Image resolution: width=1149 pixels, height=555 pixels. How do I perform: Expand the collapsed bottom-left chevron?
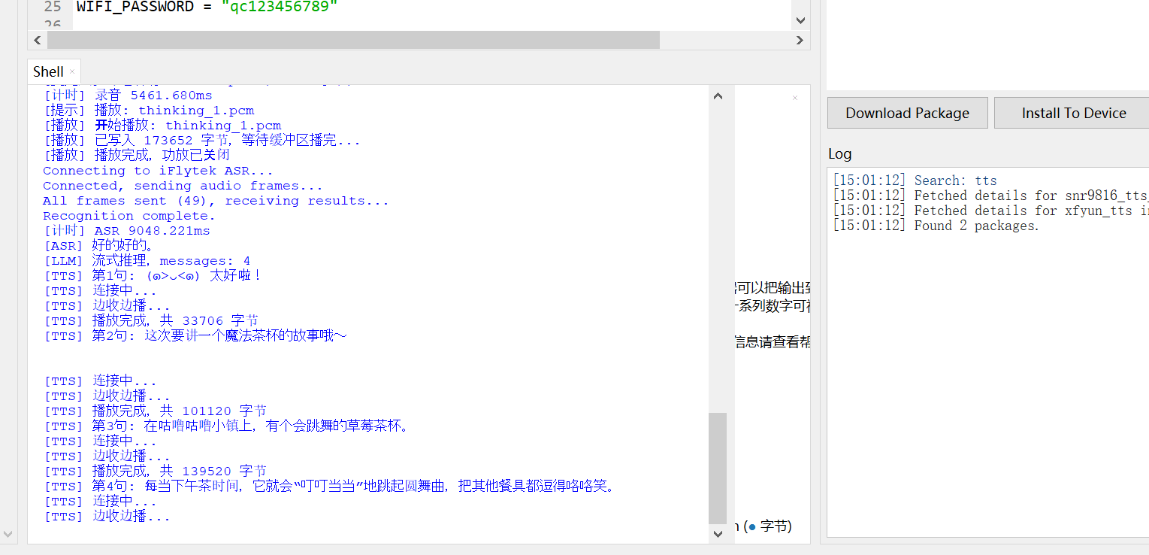8,535
